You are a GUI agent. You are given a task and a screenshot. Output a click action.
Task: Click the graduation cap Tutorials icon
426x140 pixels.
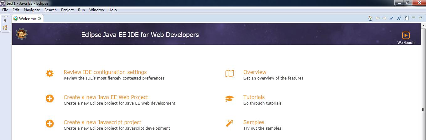pos(230,99)
